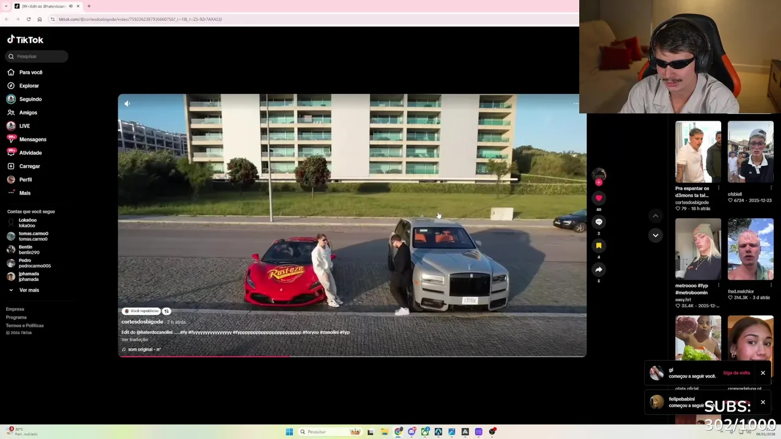Viewport: 781px width, 439px height.
Task: Open cortesdosbigode author name on video
Action: [142, 321]
